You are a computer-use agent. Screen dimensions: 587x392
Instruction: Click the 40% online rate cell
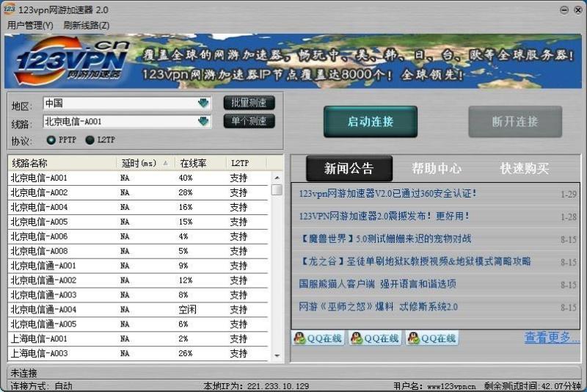(x=186, y=178)
